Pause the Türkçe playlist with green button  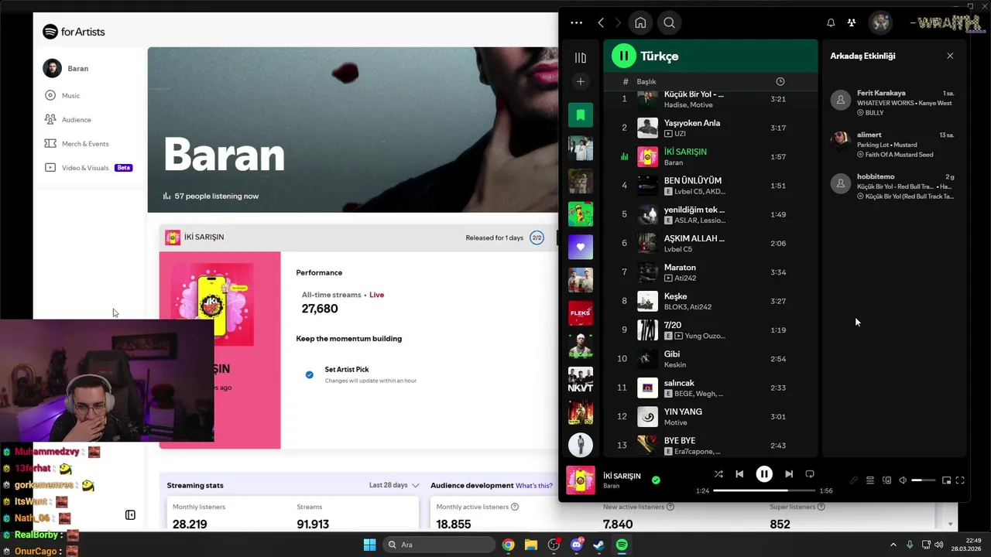(623, 56)
